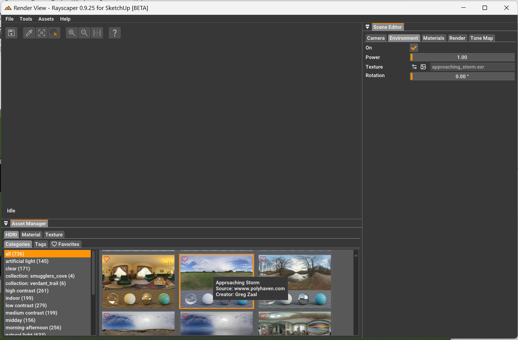Viewport: 518px width, 340px height.
Task: Switch to the Material asset tab
Action: coord(31,235)
